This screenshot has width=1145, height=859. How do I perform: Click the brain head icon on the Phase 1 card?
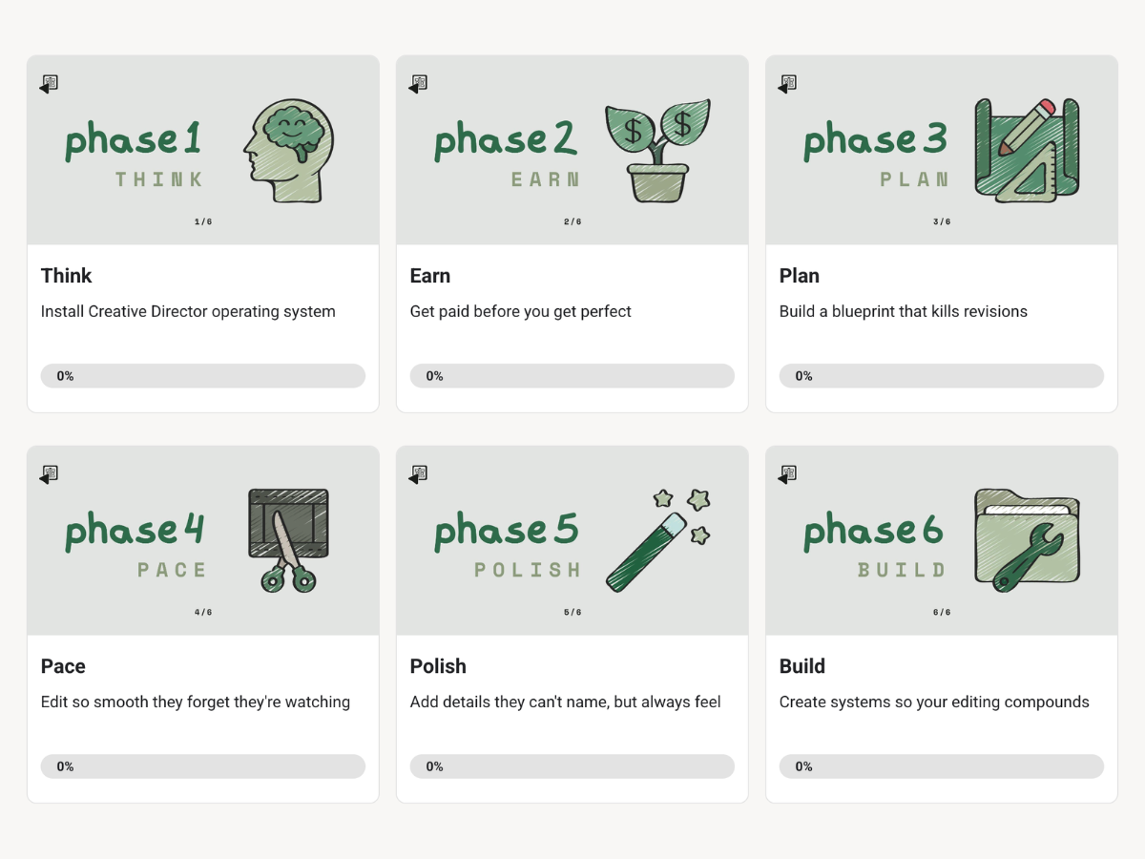[x=288, y=153]
